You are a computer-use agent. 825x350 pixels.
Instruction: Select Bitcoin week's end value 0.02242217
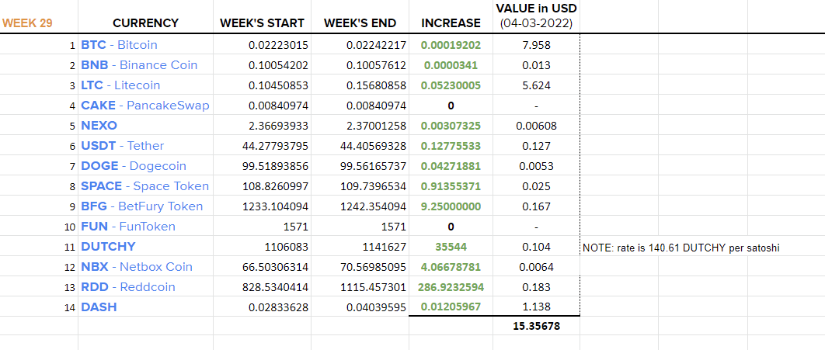coord(376,45)
